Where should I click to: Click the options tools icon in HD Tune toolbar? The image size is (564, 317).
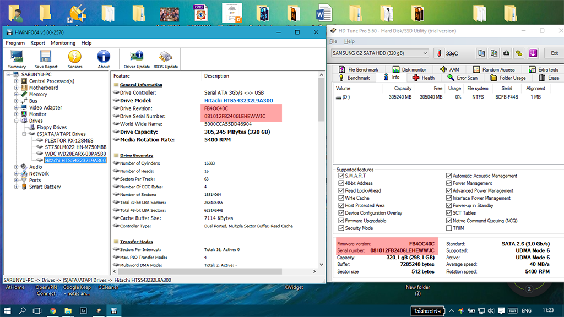pyautogui.click(x=519, y=53)
